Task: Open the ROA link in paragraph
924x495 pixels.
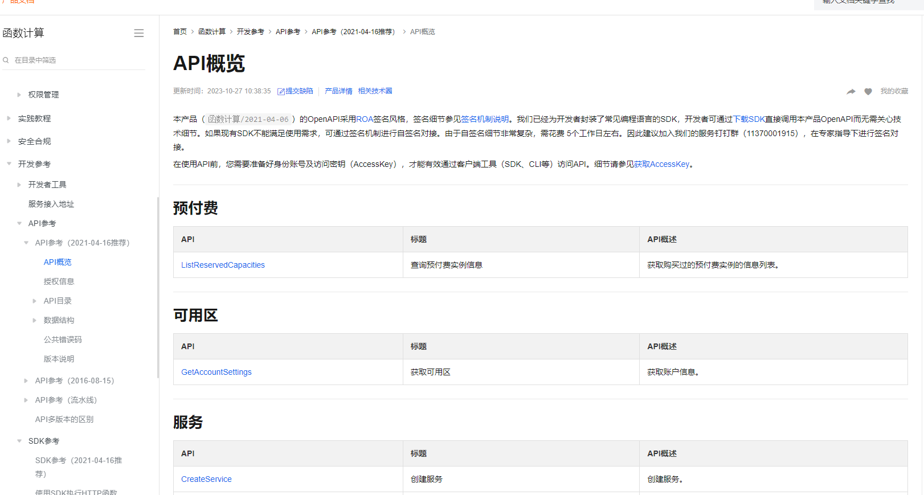Action: (365, 119)
